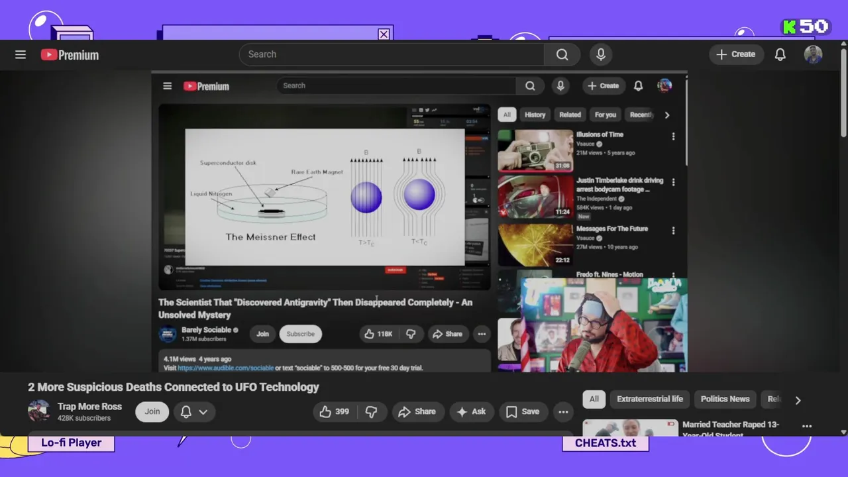848x477 pixels.
Task: Open the outer YouTube hamburger guide menu
Action: click(x=21, y=54)
